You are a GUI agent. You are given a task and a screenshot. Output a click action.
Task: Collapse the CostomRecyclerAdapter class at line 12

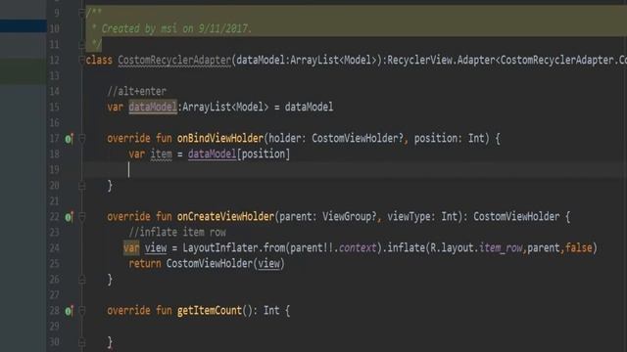click(82, 61)
